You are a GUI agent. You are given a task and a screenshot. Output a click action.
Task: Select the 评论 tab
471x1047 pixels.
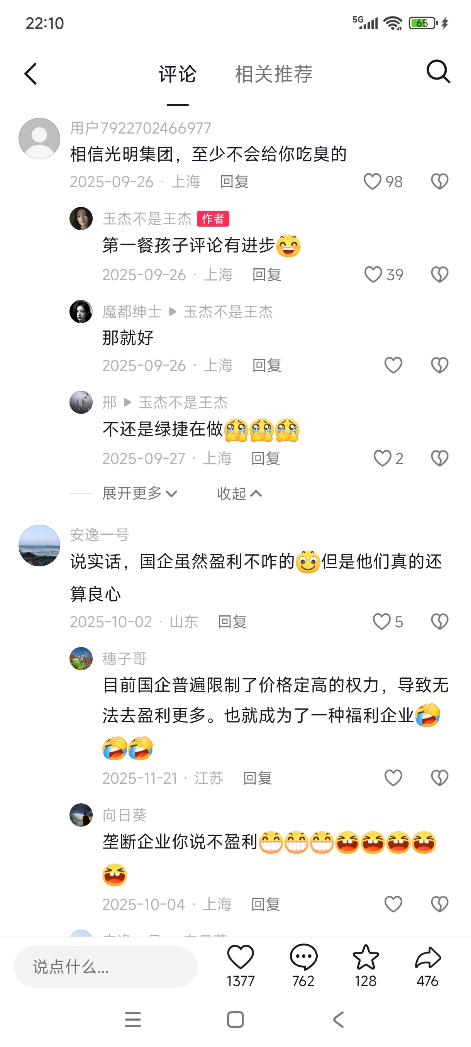pyautogui.click(x=178, y=74)
